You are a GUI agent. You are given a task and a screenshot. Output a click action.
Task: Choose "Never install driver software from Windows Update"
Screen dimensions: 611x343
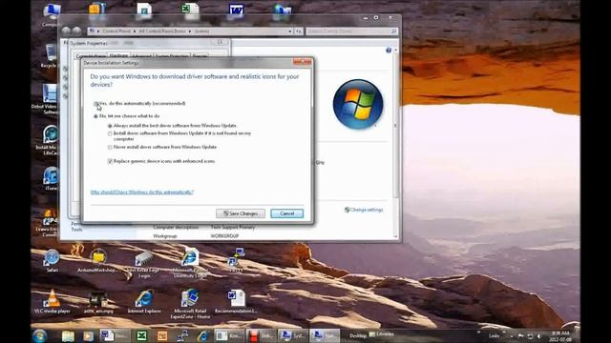[x=110, y=148]
